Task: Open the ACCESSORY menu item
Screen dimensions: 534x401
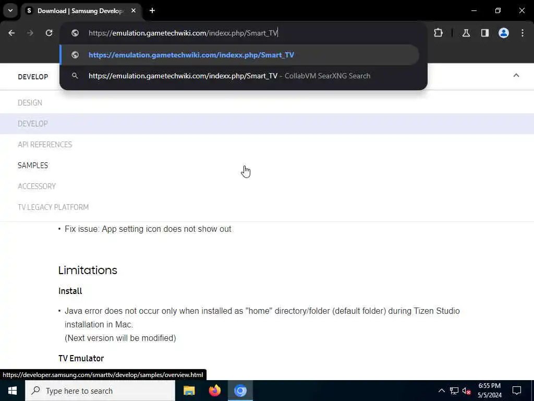Action: [37, 186]
